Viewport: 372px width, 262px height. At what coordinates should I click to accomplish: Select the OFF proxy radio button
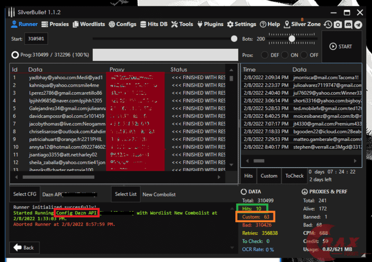coord(304,55)
